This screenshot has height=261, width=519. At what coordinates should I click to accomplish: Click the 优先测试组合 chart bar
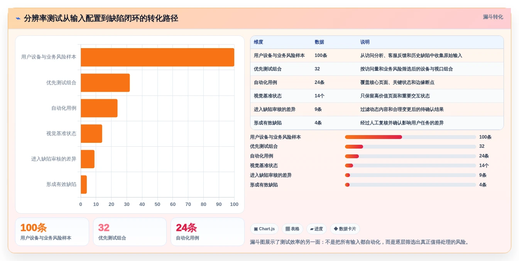[x=105, y=83]
